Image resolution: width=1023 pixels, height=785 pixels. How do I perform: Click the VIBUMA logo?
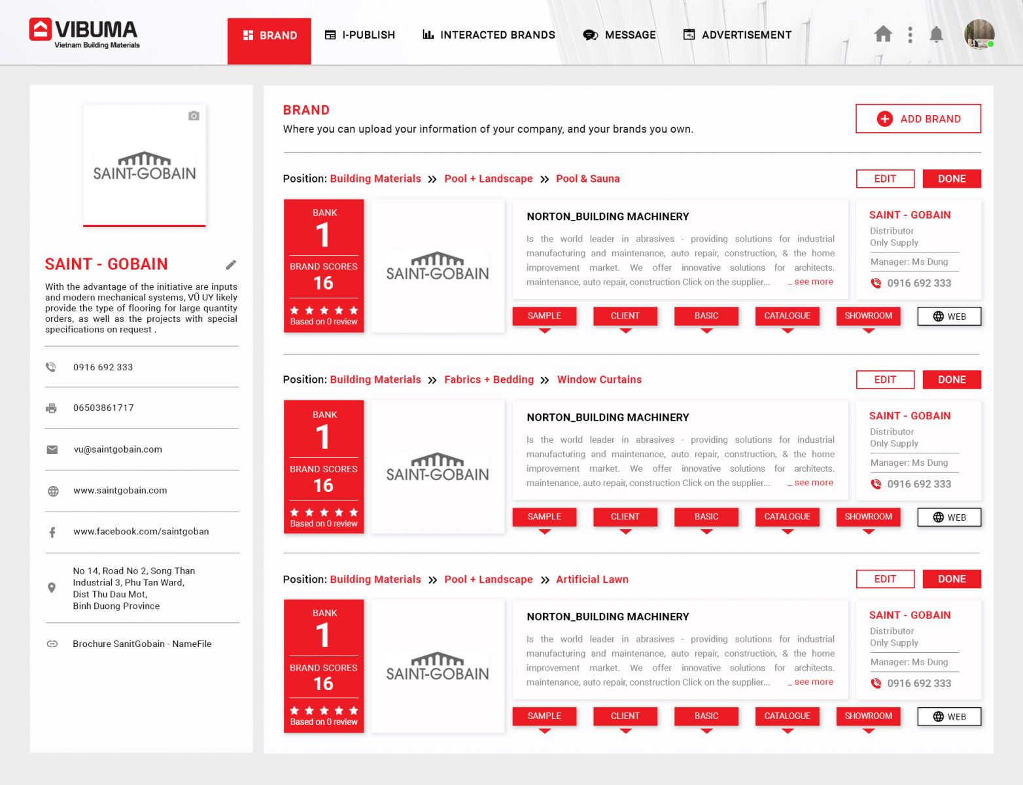(x=84, y=33)
